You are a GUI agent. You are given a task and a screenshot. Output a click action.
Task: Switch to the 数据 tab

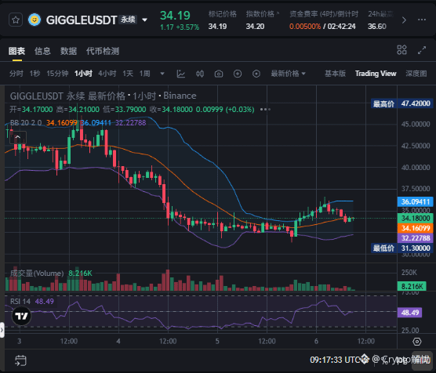coord(68,51)
